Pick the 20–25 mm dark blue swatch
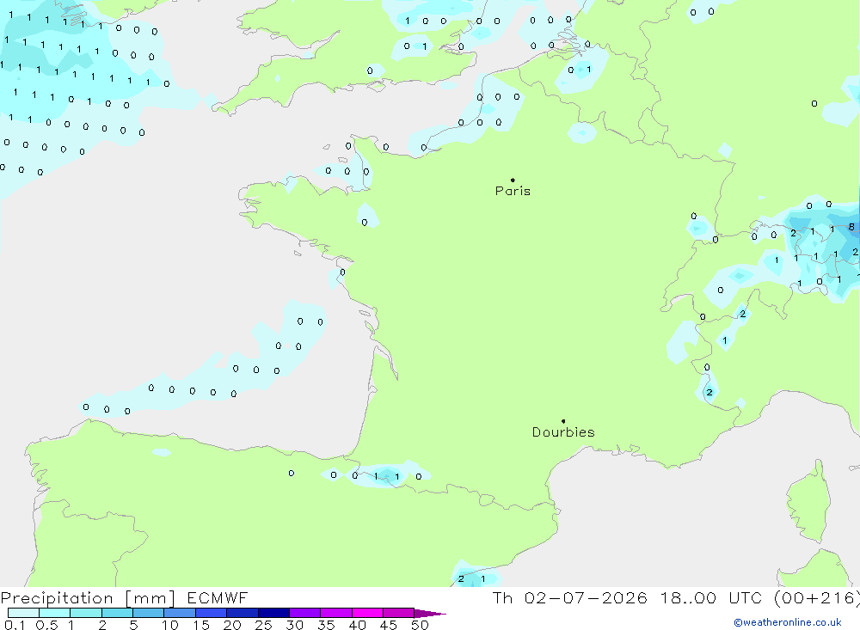Screen dimensions: 860x630 pos(243,613)
